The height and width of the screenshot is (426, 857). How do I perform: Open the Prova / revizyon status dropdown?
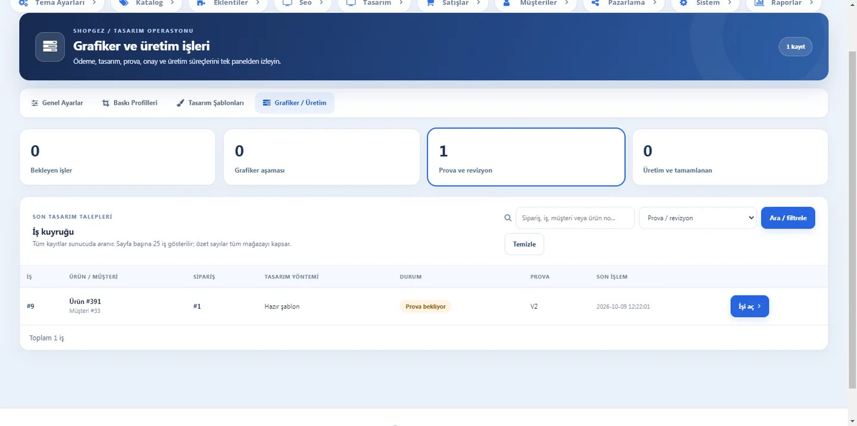point(698,218)
